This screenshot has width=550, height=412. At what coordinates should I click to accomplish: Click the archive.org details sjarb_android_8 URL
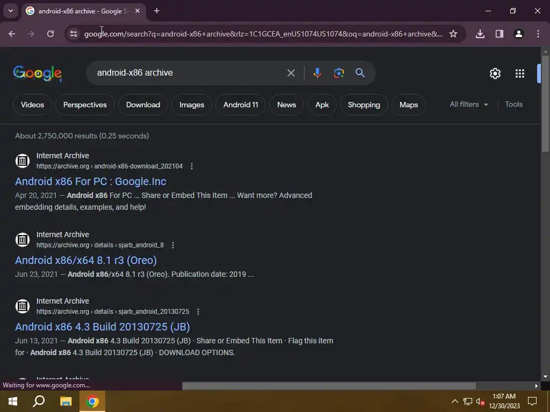point(100,245)
